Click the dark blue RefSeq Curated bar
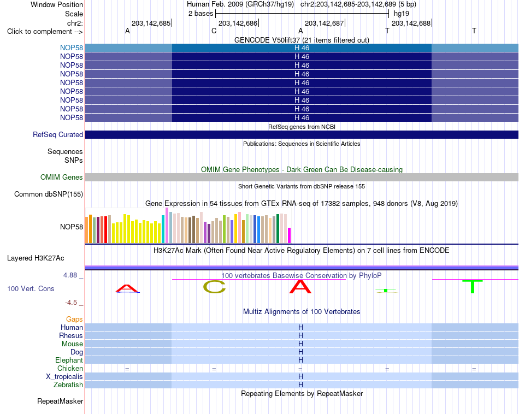Viewport: 519px width, 414px height. tap(302, 135)
